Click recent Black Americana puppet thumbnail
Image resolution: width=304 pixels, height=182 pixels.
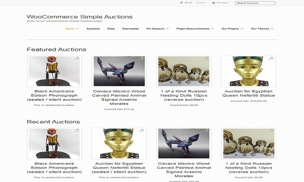point(54,144)
